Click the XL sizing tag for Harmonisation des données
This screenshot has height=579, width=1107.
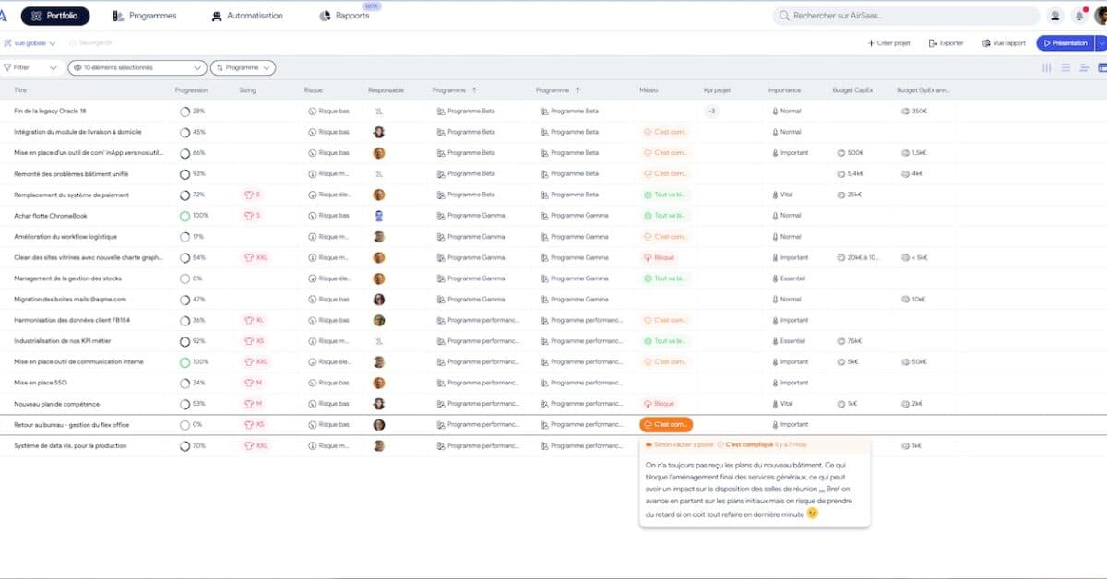point(254,320)
